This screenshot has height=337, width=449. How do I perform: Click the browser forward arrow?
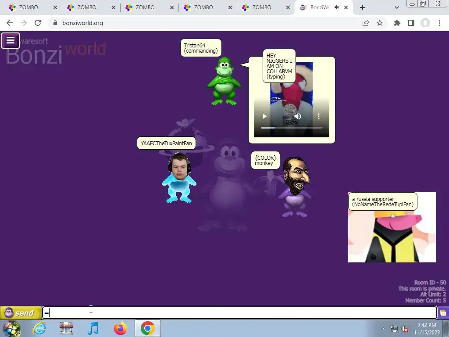(24, 23)
